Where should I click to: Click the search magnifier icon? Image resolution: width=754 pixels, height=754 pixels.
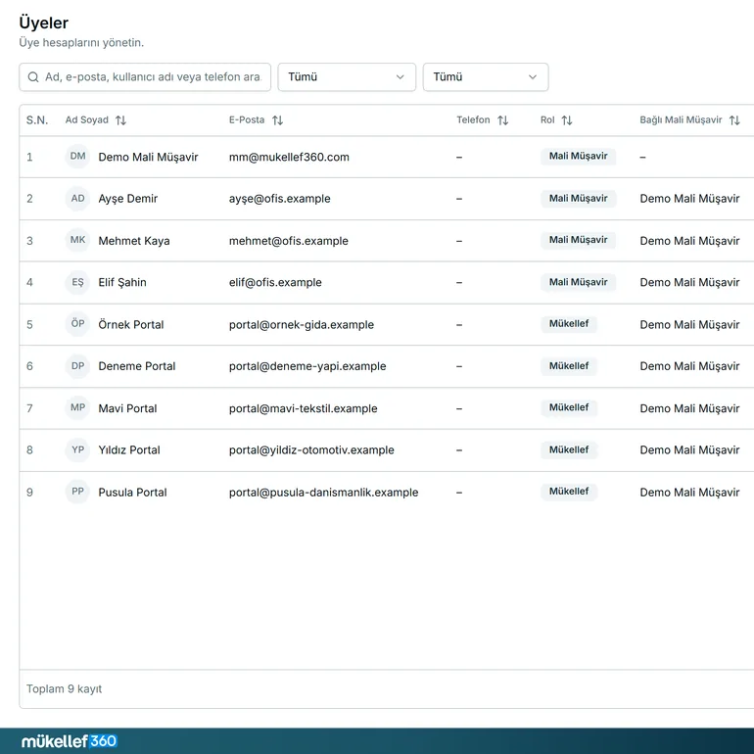[x=33, y=77]
